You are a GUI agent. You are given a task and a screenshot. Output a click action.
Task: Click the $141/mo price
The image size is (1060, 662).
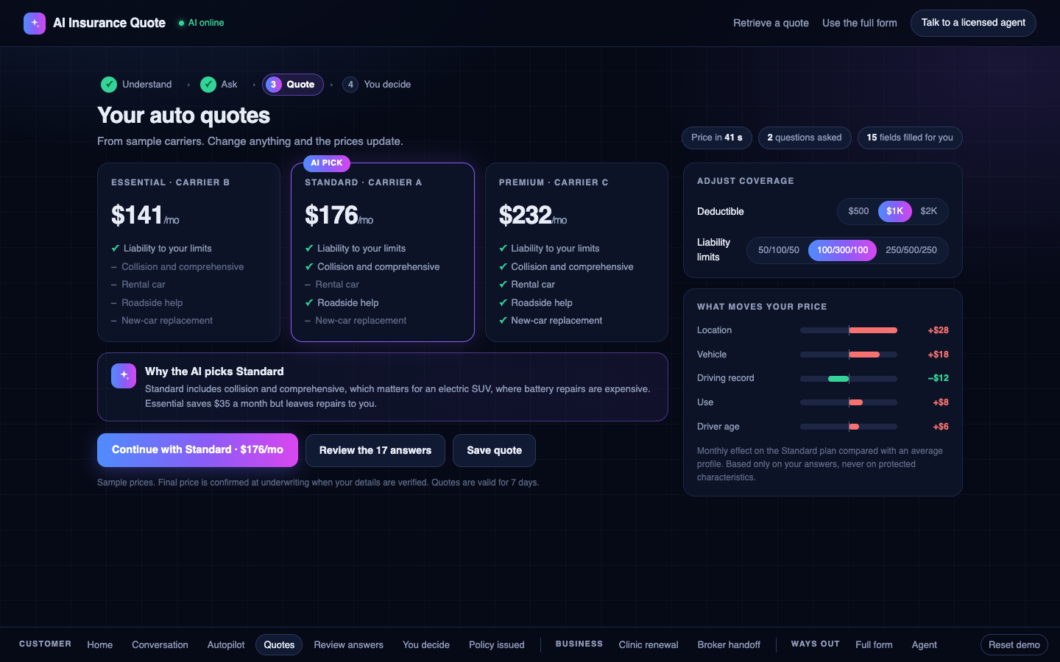145,216
